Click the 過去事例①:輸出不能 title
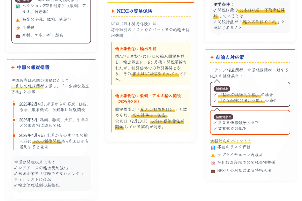Image resolution: width=302 pixels, height=201 pixels. point(136,49)
